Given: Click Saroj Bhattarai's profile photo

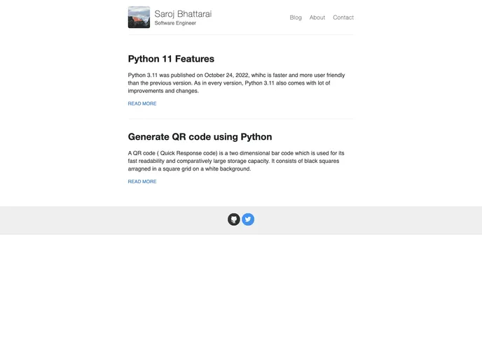Looking at the screenshot, I should tap(139, 17).
